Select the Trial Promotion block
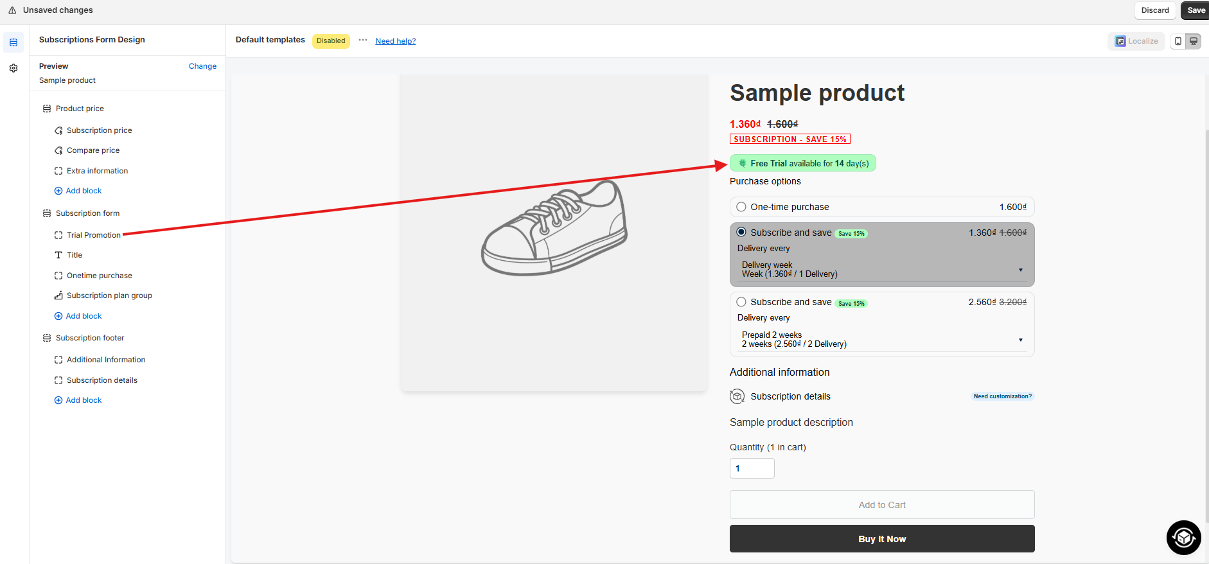Viewport: 1209px width, 564px height. pos(93,235)
